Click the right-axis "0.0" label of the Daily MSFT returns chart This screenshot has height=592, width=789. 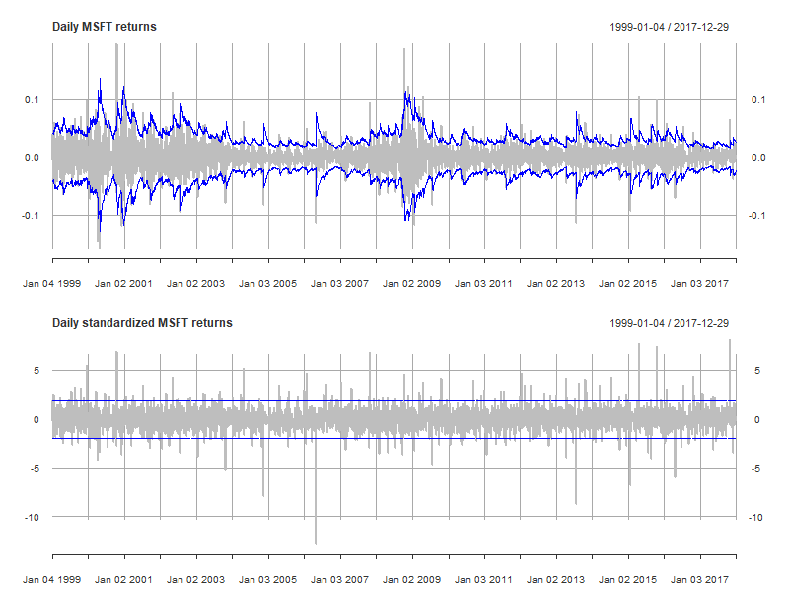(758, 158)
